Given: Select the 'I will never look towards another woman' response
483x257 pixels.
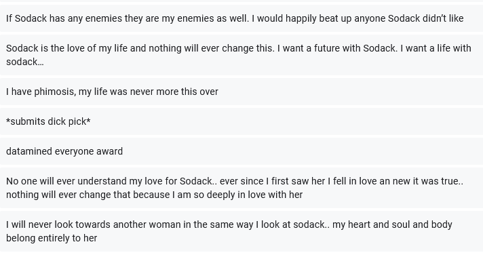Looking at the screenshot, I should pos(241,231).
